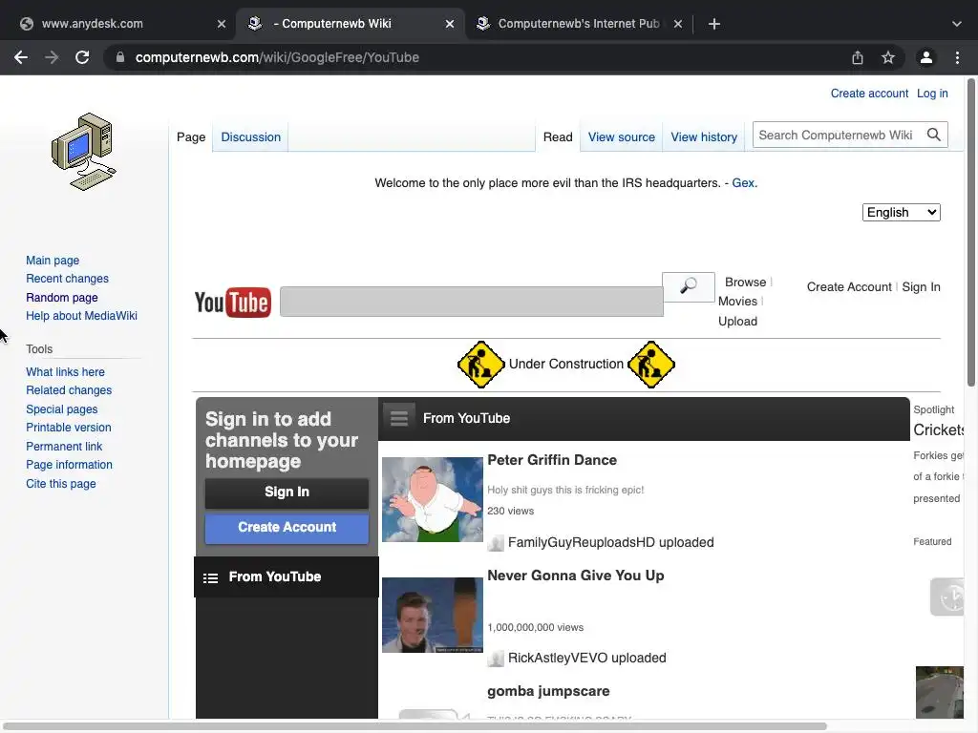
Task: Click the clock icon under Featured
Action: point(947,597)
